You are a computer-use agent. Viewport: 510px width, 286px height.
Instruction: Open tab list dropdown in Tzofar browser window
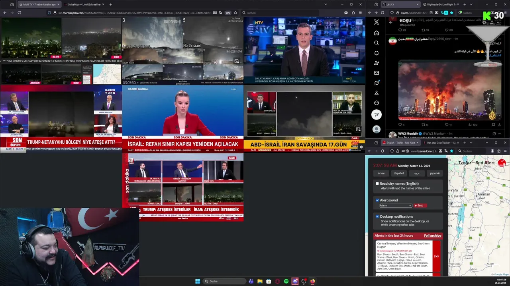click(x=471, y=143)
